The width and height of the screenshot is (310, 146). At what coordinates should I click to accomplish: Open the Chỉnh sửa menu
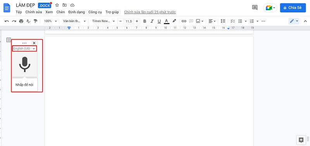click(x=34, y=12)
